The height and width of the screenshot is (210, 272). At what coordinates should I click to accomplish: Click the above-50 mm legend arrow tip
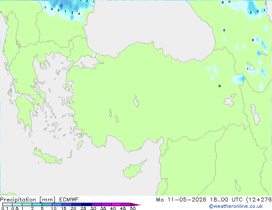click(136, 204)
